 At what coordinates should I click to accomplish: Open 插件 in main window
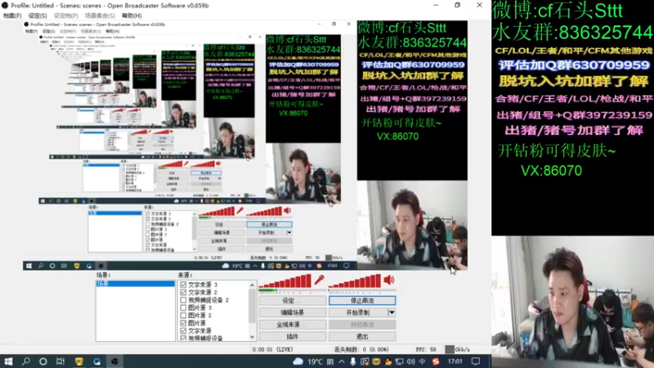tap(293, 336)
